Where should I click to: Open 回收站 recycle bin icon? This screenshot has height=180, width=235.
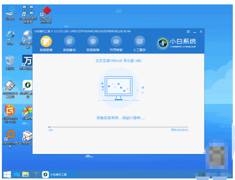click(x=10, y=63)
